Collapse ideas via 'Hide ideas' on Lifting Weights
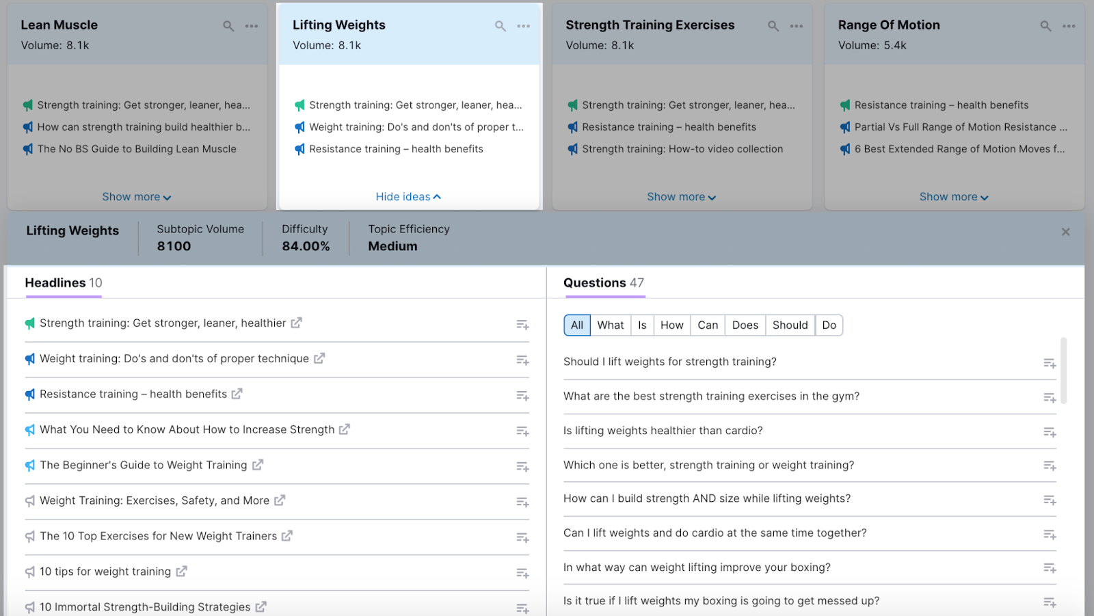Viewport: 1094px width, 616px height. 408,196
